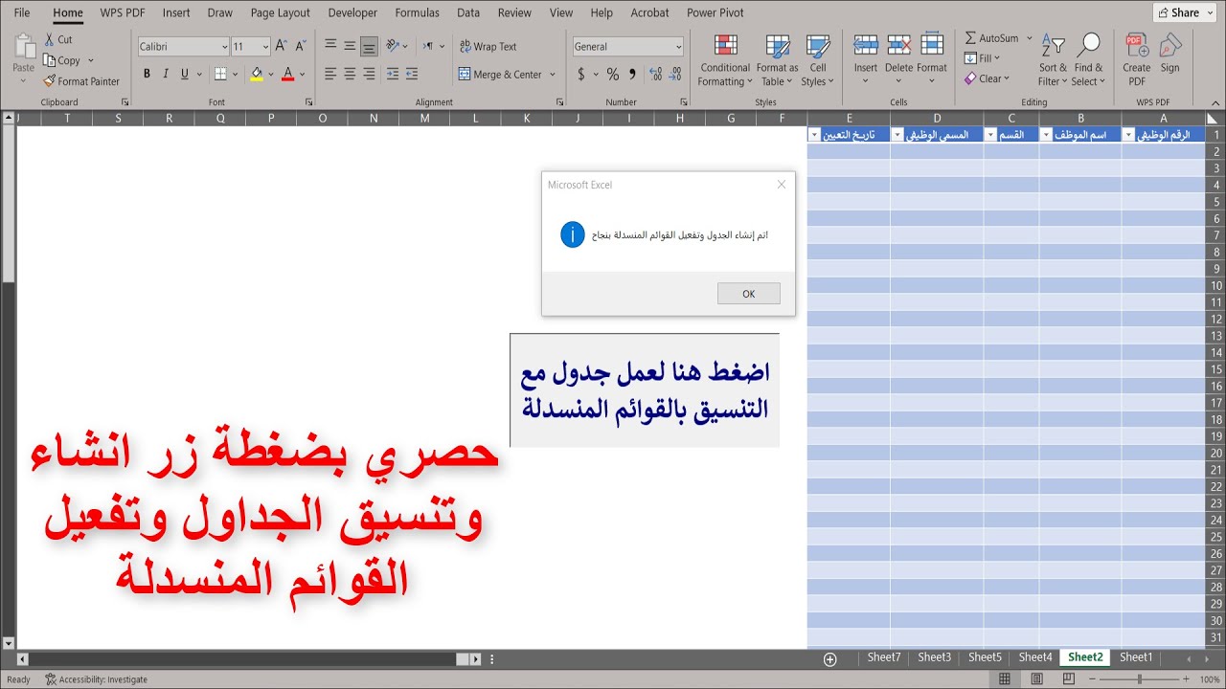
Task: Open filter dropdown for الرقم الوظيفي column
Action: click(x=1129, y=135)
